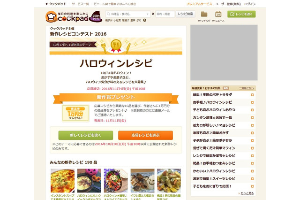Click arrow icon for かわいい♪ハロウィンレシピ

[x=252, y=171]
